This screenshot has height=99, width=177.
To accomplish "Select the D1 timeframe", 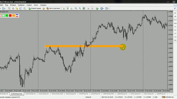I will tap(175, 34).
